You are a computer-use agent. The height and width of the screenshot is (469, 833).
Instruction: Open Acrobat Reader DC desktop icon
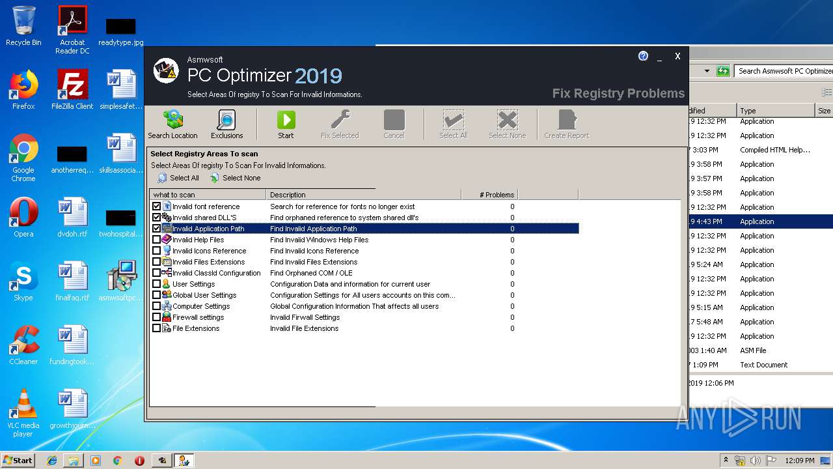pos(72,31)
